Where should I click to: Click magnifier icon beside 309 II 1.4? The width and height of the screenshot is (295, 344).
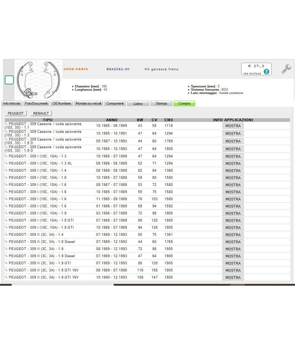point(6,234)
